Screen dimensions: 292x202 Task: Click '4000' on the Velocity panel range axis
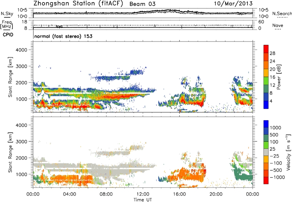coord(22,125)
